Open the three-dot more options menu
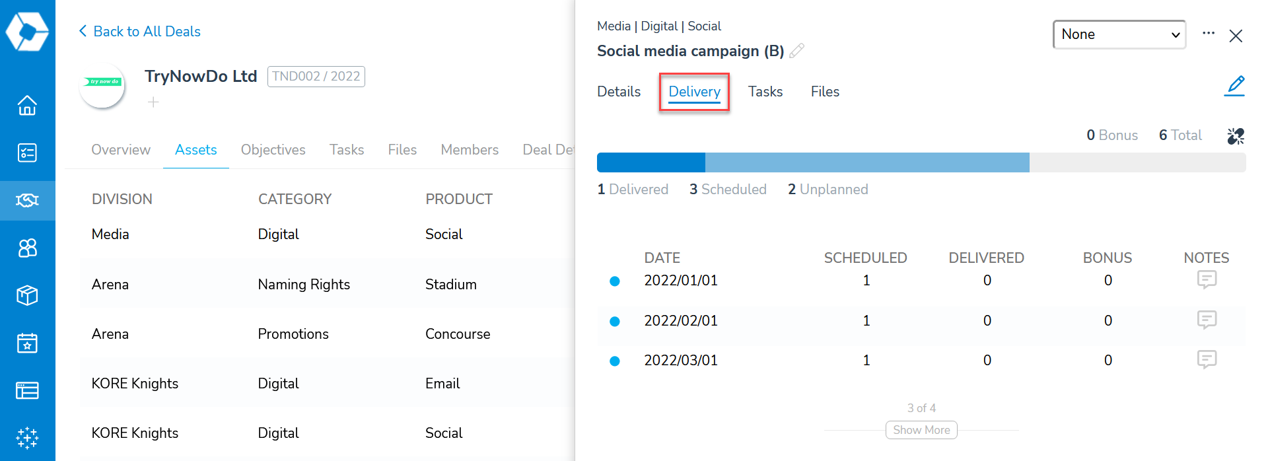 point(1208,34)
